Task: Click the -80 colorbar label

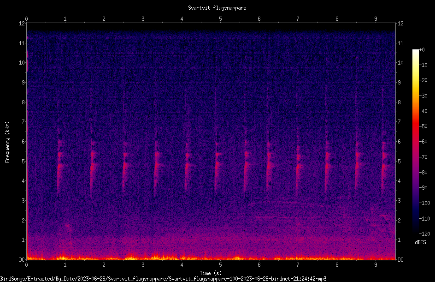Action: coord(423,173)
